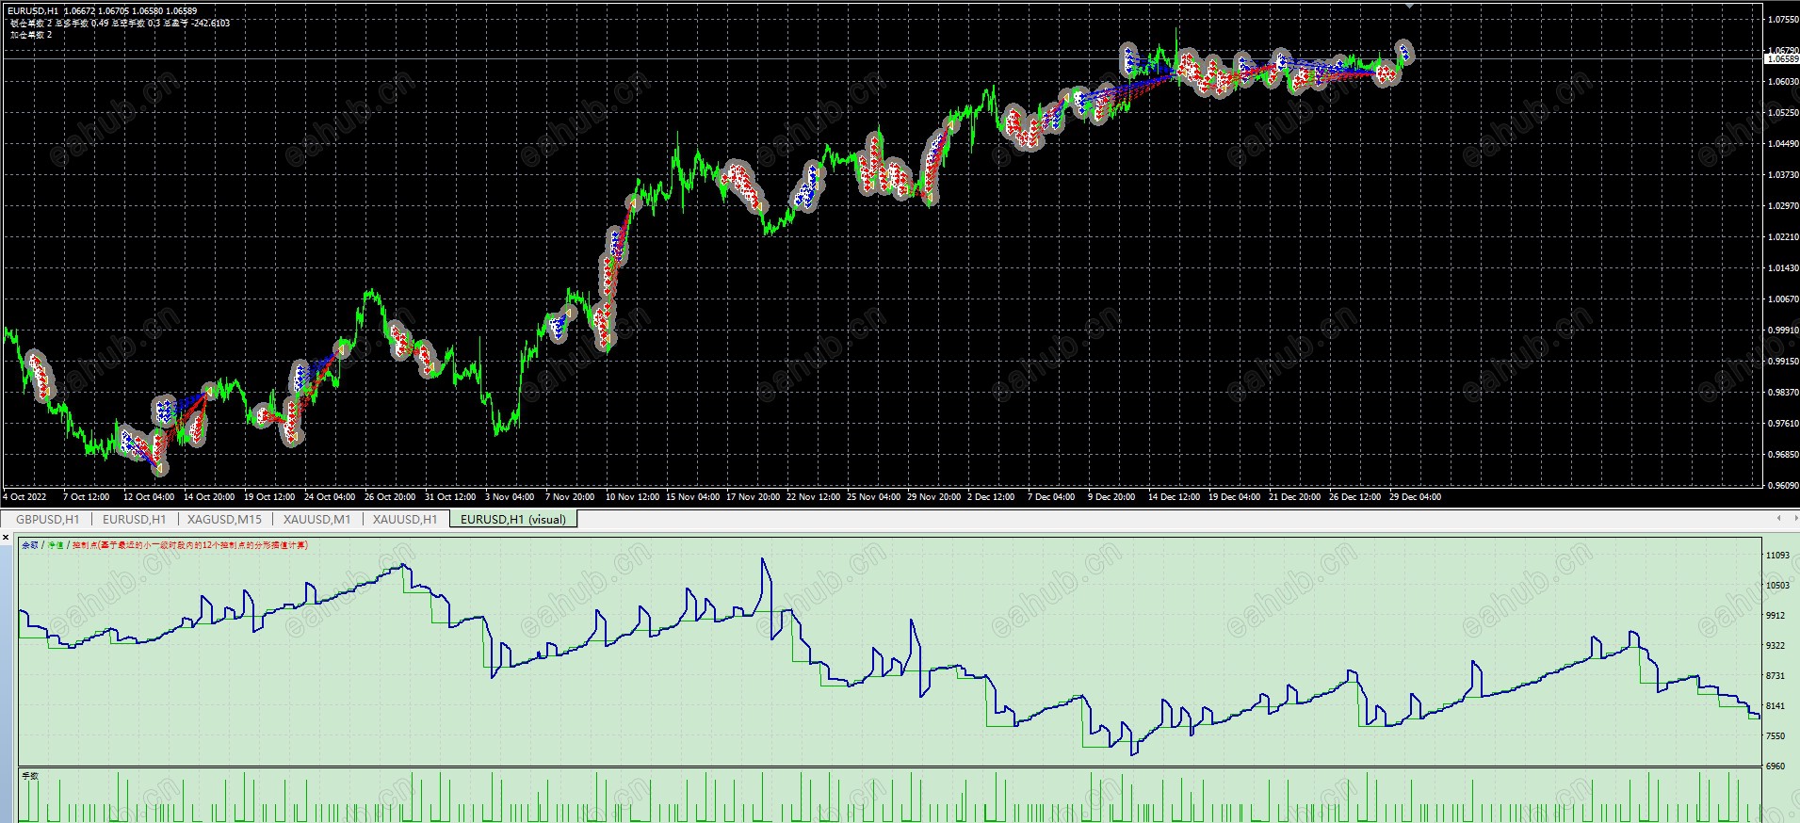1800x823 pixels.
Task: Switch to the GBPUSD,H1 chart tab
Action: coord(48,519)
